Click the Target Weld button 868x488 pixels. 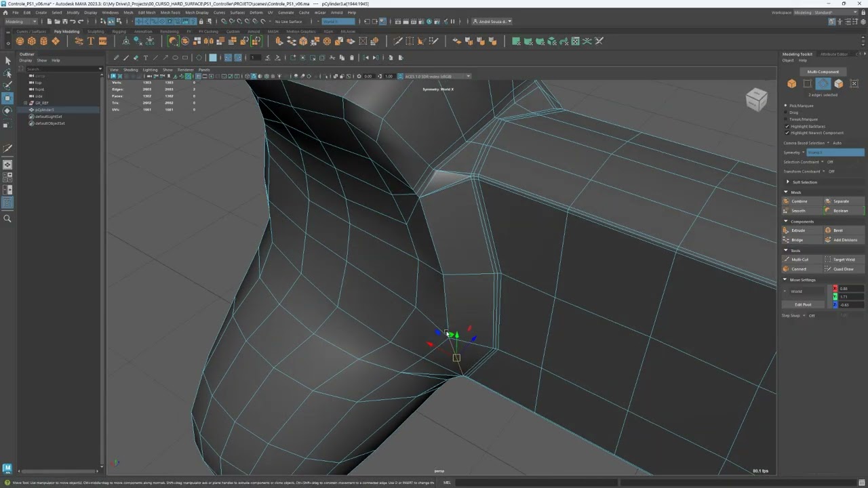(x=844, y=260)
